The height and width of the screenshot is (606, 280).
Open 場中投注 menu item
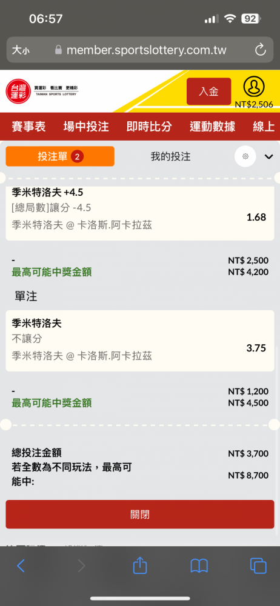click(86, 127)
